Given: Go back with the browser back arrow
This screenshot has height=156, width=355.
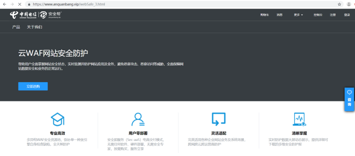Looking at the screenshot, I should tap(4, 4).
